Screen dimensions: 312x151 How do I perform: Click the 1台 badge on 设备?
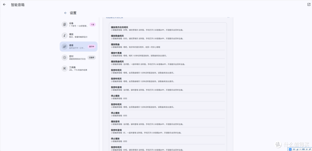(92, 25)
